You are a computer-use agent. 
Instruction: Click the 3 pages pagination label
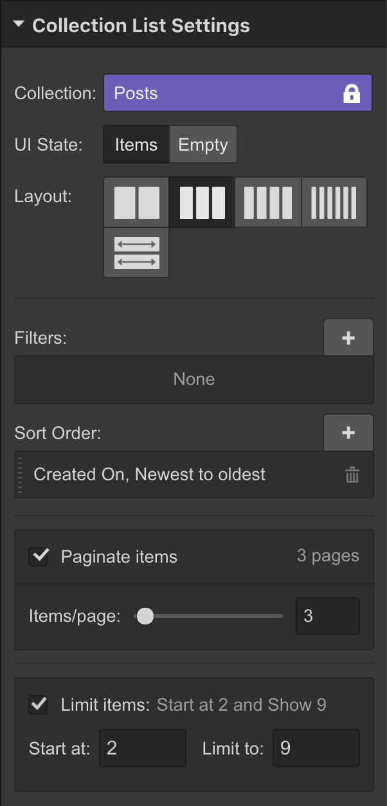(x=328, y=556)
